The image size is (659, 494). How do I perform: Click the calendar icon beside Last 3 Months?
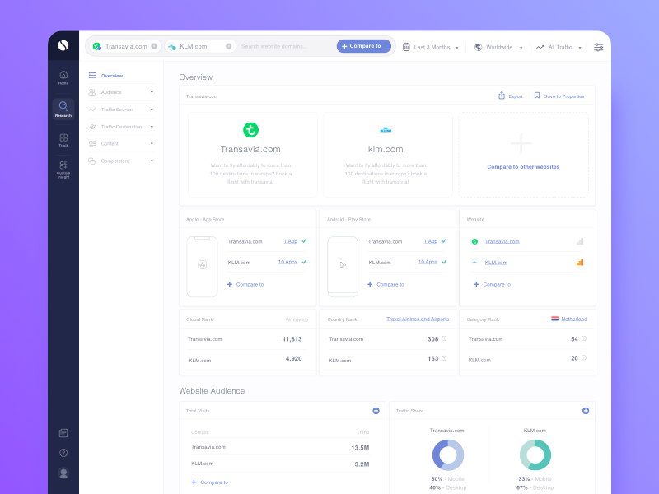click(x=406, y=47)
